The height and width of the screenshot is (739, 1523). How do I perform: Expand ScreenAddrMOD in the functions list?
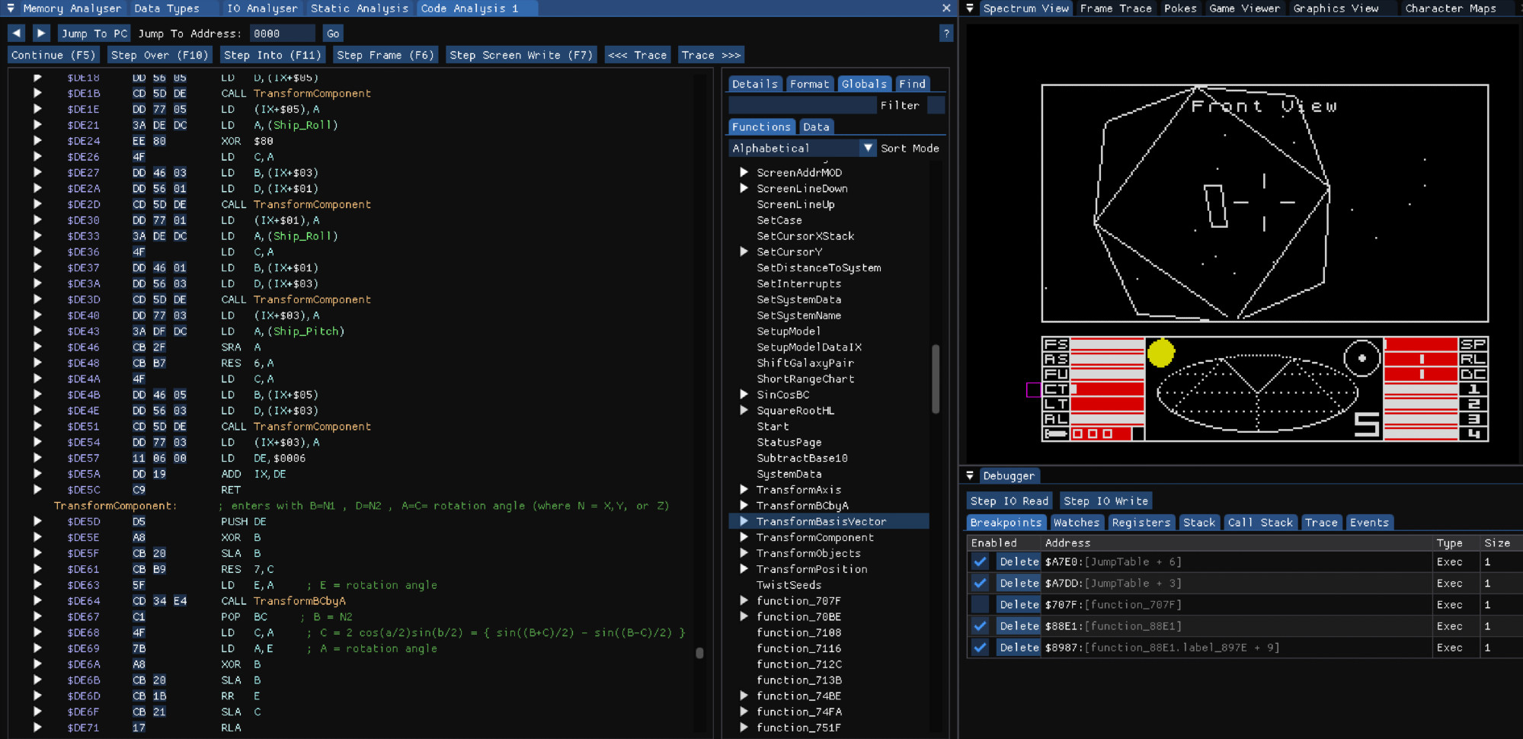pos(744,173)
